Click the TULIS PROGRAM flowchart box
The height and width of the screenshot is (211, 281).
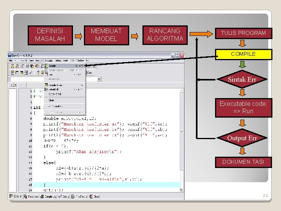(x=244, y=33)
